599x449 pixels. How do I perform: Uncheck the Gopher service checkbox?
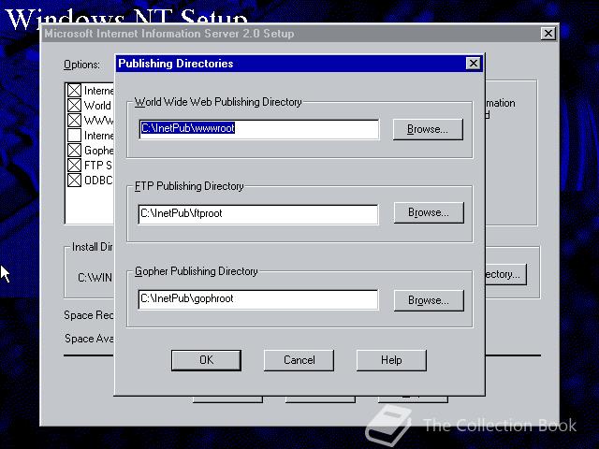pyautogui.click(x=74, y=151)
